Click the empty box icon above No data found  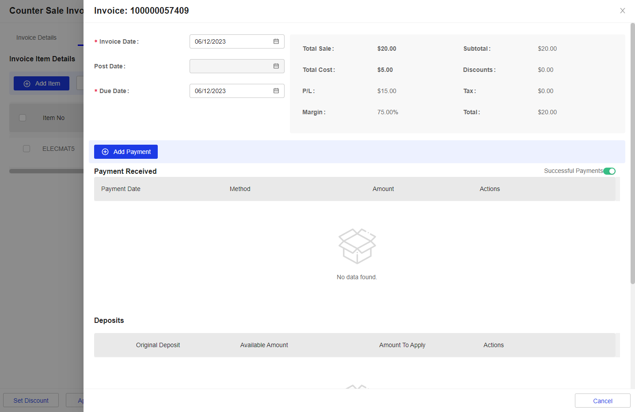(357, 246)
